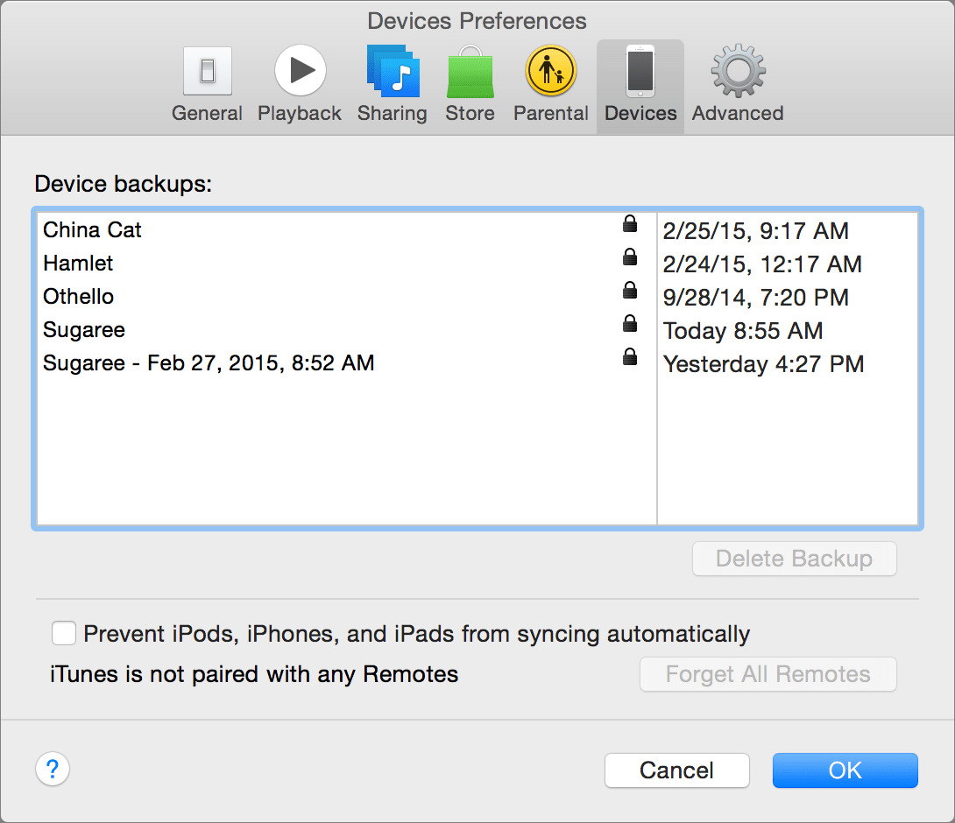This screenshot has width=955, height=823.
Task: Click the Delete Backup button
Action: coord(794,559)
